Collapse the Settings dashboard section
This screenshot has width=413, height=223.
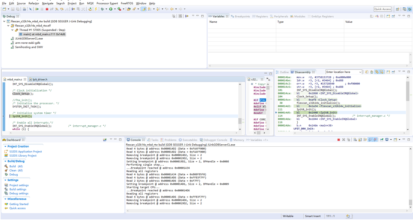[5, 180]
